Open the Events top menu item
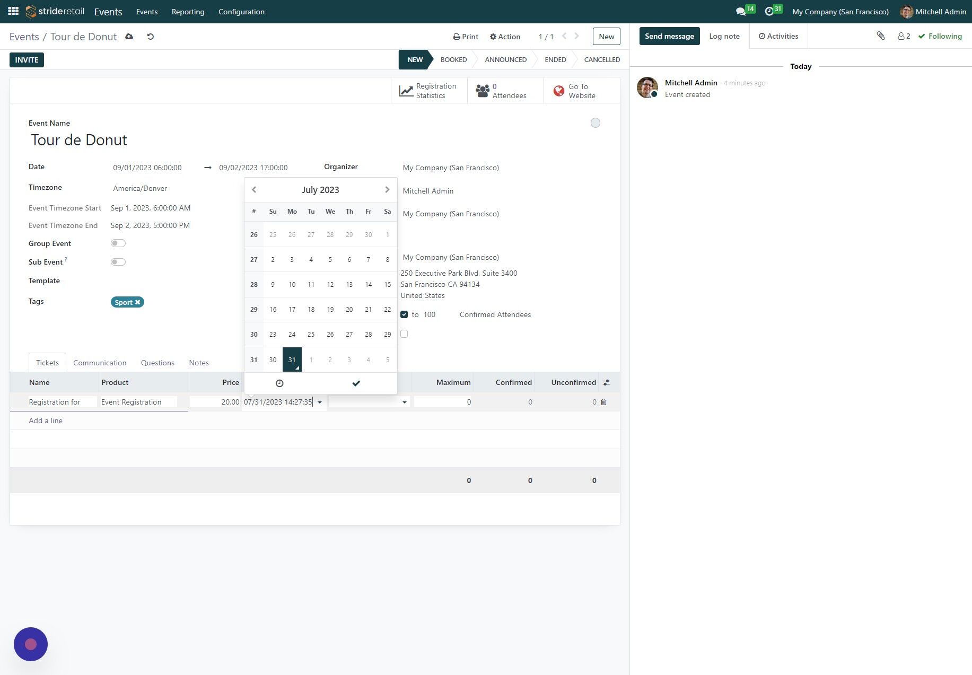Image resolution: width=972 pixels, height=675 pixels. (x=147, y=12)
